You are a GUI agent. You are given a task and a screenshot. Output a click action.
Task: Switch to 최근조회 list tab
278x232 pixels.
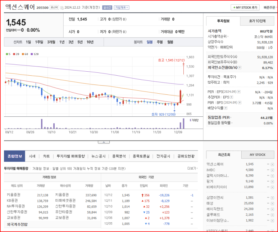(x=224, y=155)
